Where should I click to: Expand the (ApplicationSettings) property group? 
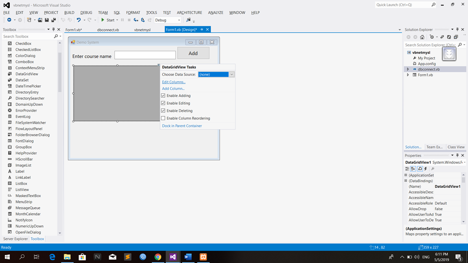coord(406,175)
